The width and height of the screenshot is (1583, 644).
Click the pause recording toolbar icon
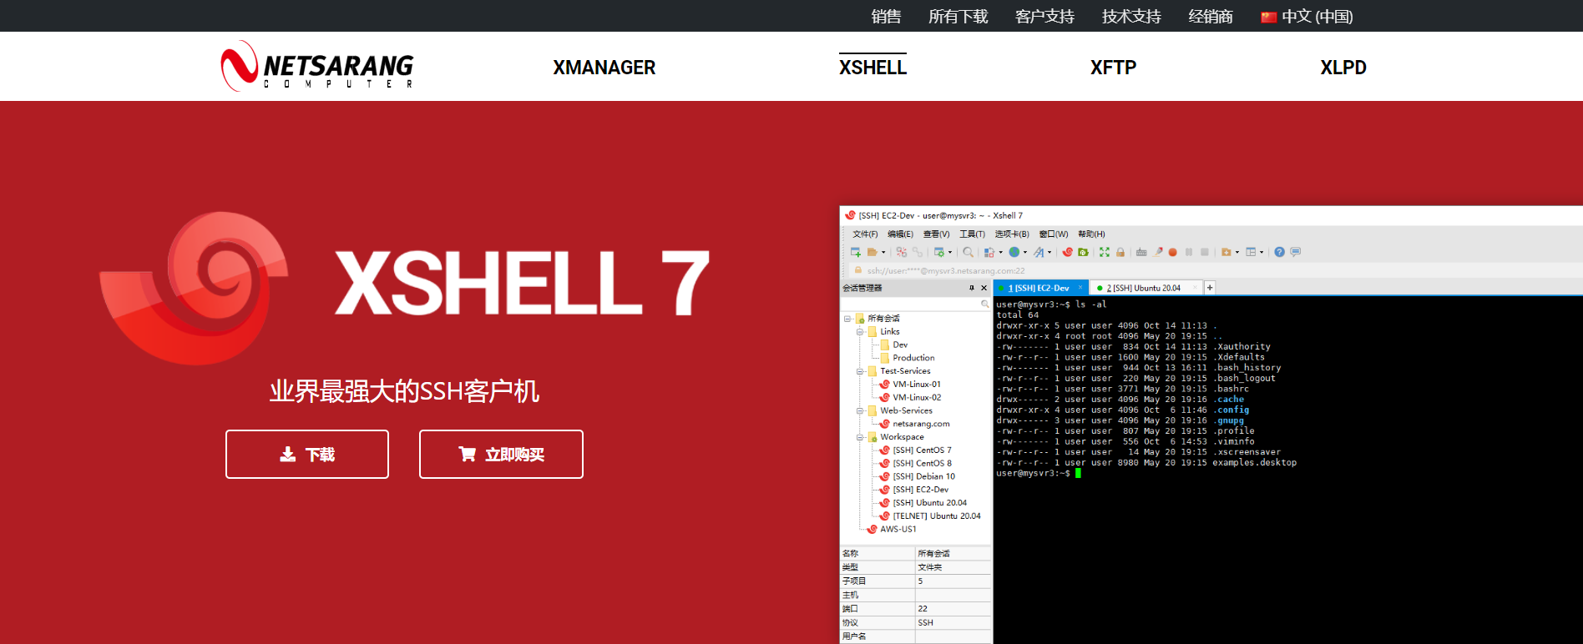click(x=1189, y=252)
